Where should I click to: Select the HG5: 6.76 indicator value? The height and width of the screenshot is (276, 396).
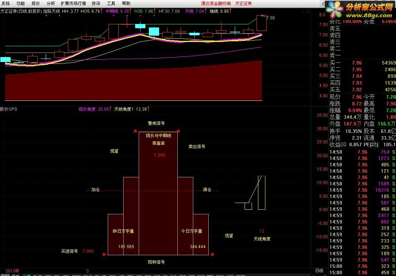(92, 11)
